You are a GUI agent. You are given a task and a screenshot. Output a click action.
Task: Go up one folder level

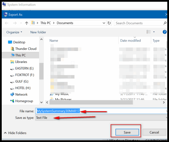(x=27, y=23)
